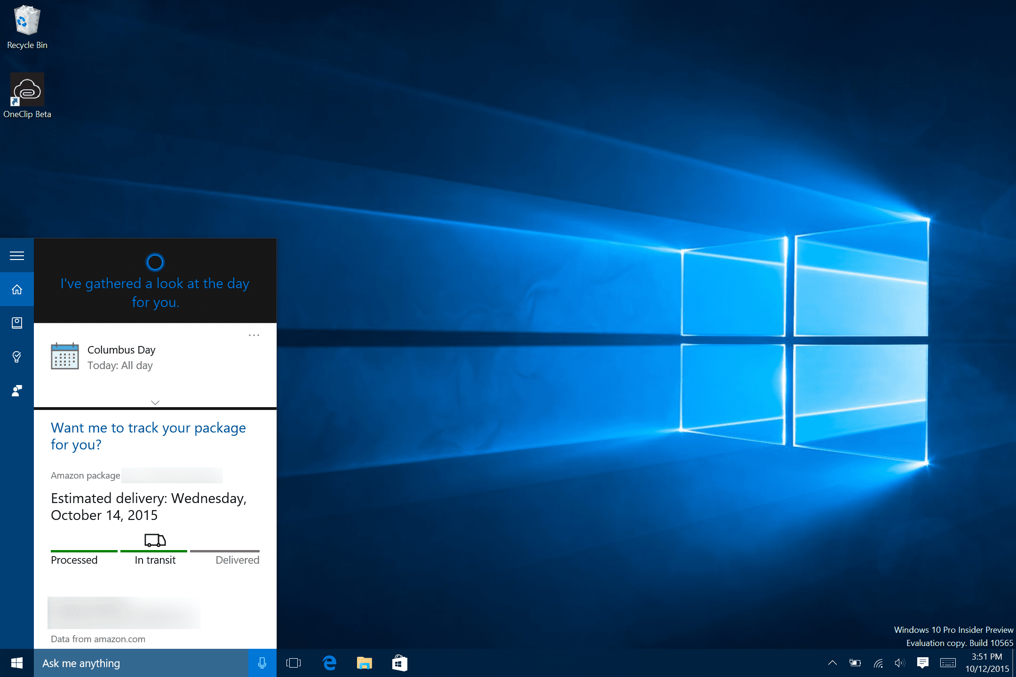The height and width of the screenshot is (677, 1016).
Task: Show hidden system tray icons arrow
Action: [832, 663]
